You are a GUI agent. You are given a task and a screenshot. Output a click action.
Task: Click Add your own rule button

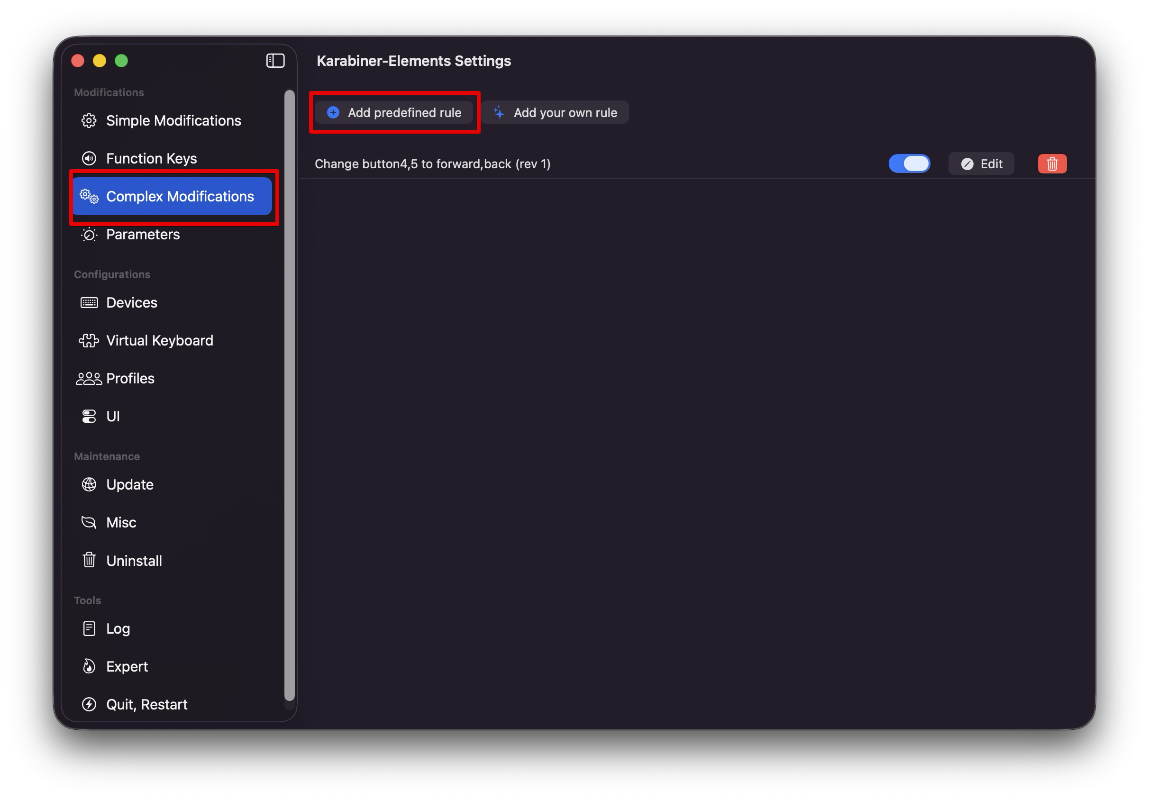click(555, 113)
